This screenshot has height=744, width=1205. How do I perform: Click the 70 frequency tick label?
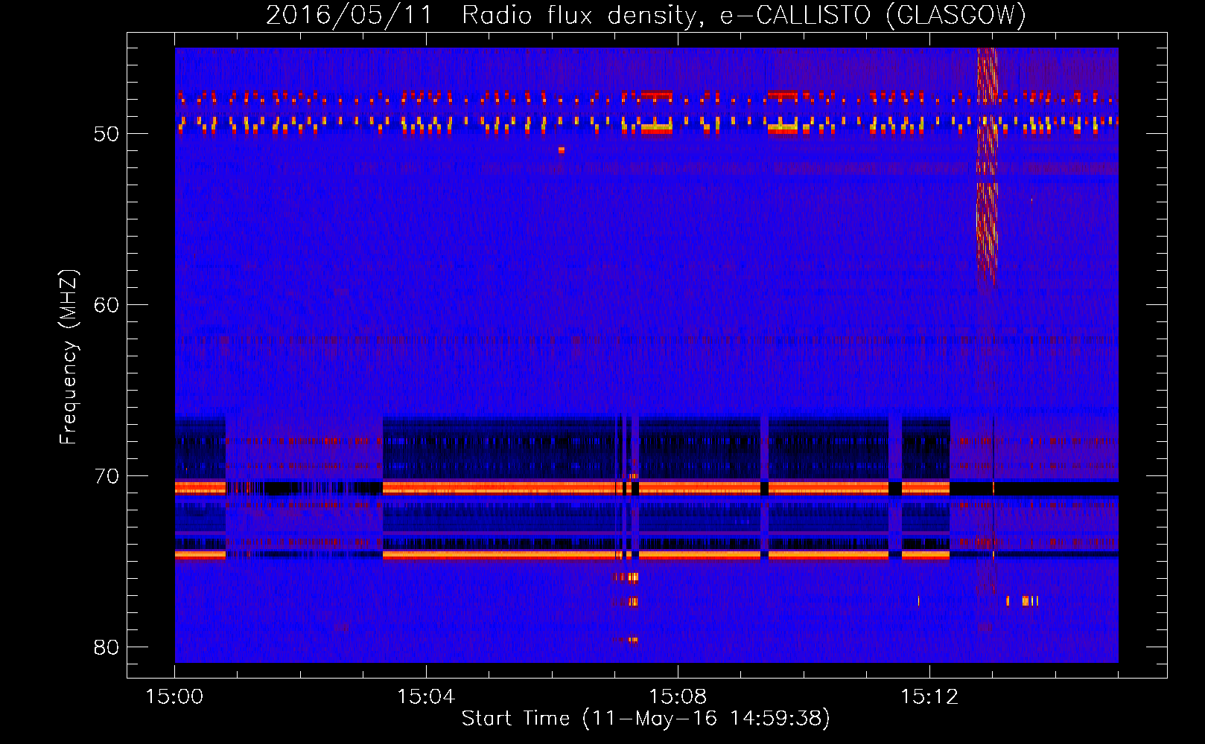tap(106, 476)
